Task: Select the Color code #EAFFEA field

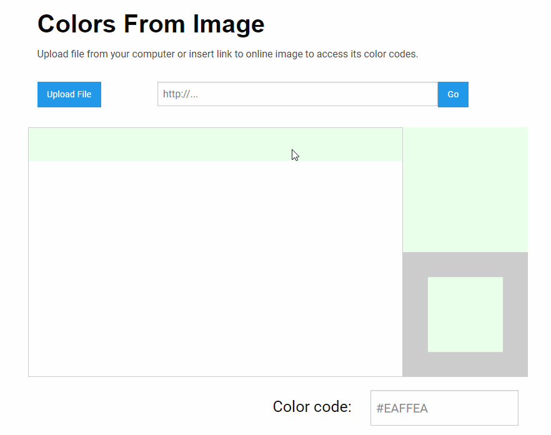Action: (444, 408)
